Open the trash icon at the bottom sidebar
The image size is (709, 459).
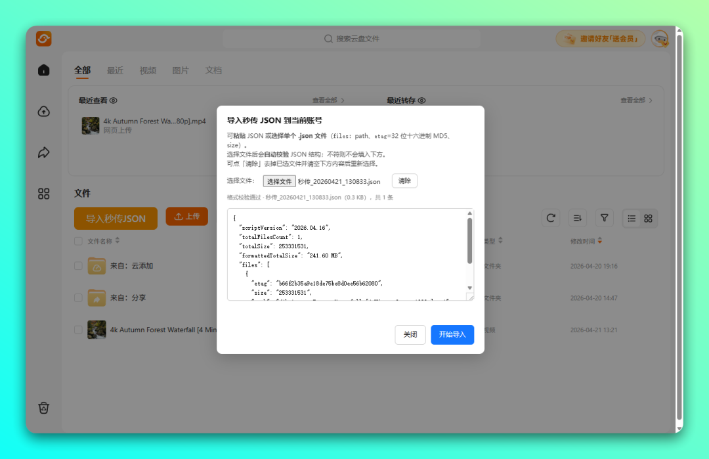tap(43, 408)
